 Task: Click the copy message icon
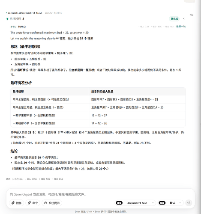pos(192,15)
